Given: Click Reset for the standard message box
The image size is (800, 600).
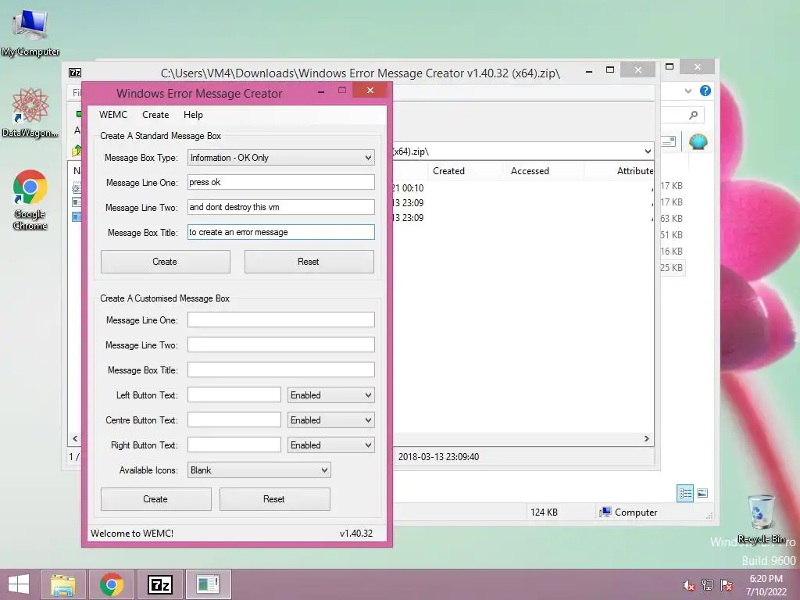Looking at the screenshot, I should pyautogui.click(x=309, y=262).
